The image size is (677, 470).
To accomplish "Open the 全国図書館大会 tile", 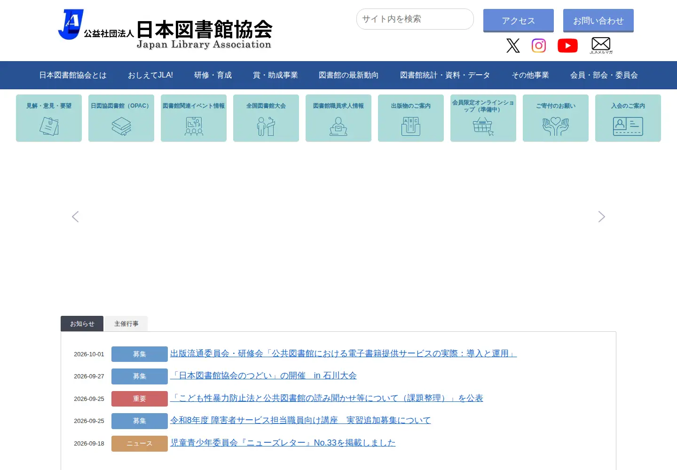I will pos(266,118).
